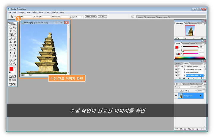Select the Rectangle shape tool
The height and width of the screenshot is (138, 214).
coord(15,56)
